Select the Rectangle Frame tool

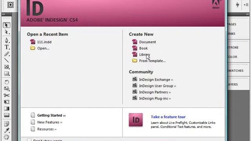coord(6,67)
